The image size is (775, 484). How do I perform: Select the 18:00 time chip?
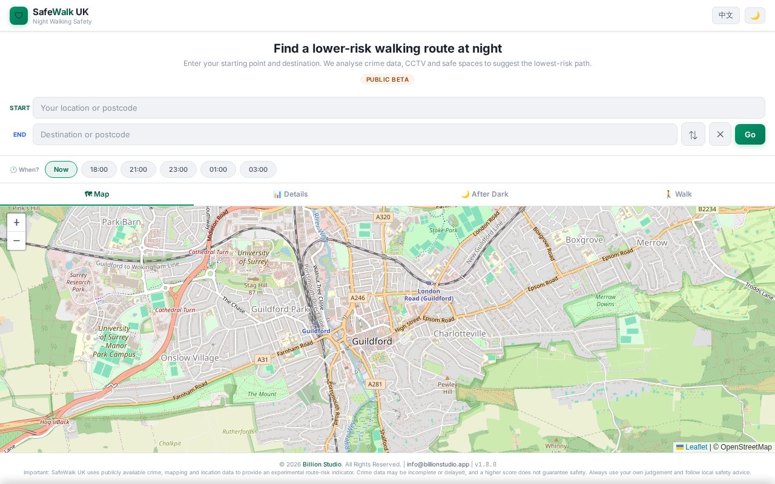pos(99,169)
